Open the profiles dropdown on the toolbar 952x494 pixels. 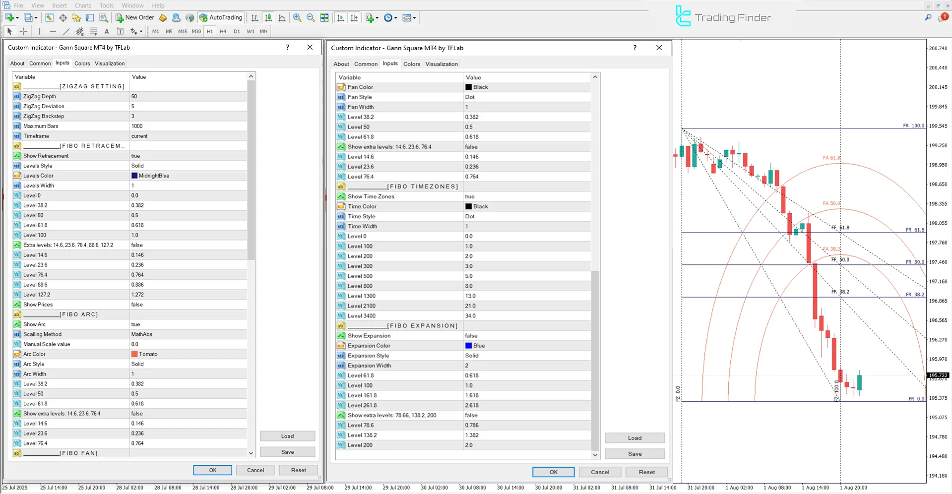click(36, 17)
